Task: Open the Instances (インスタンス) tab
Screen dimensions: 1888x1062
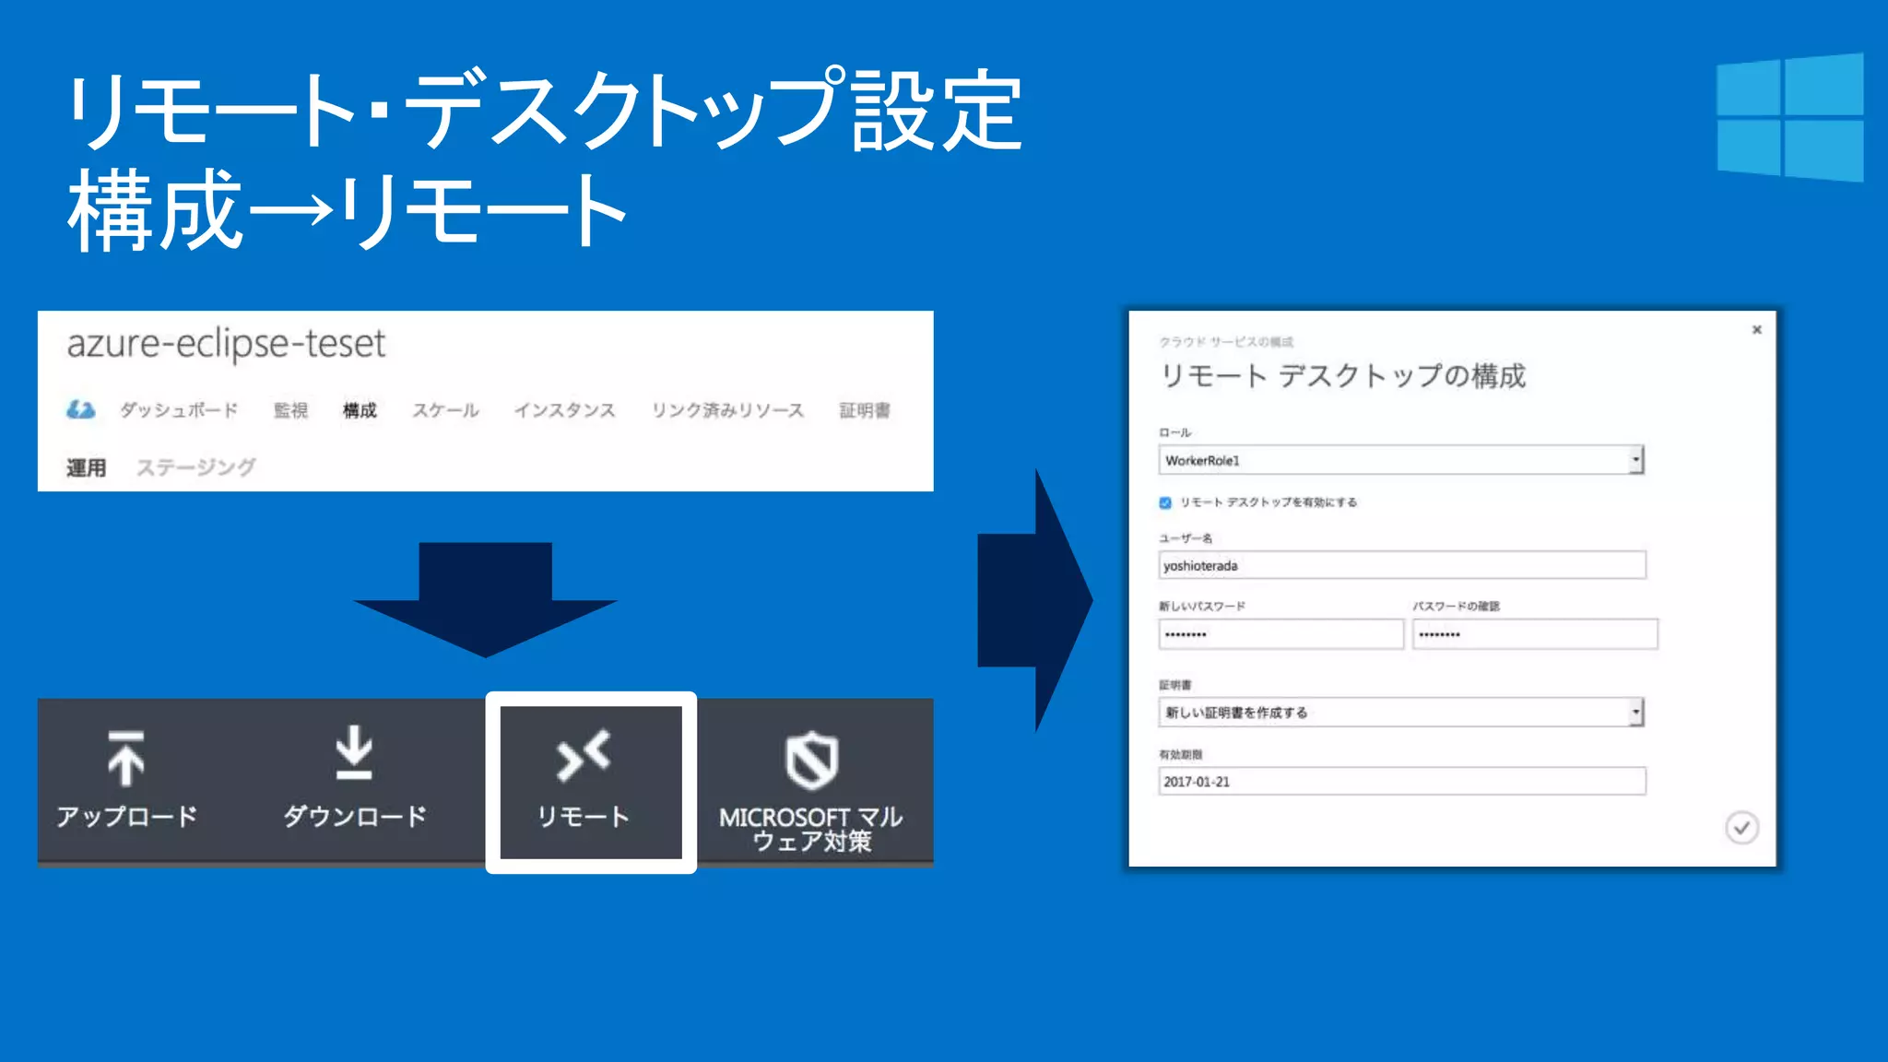Action: (564, 410)
